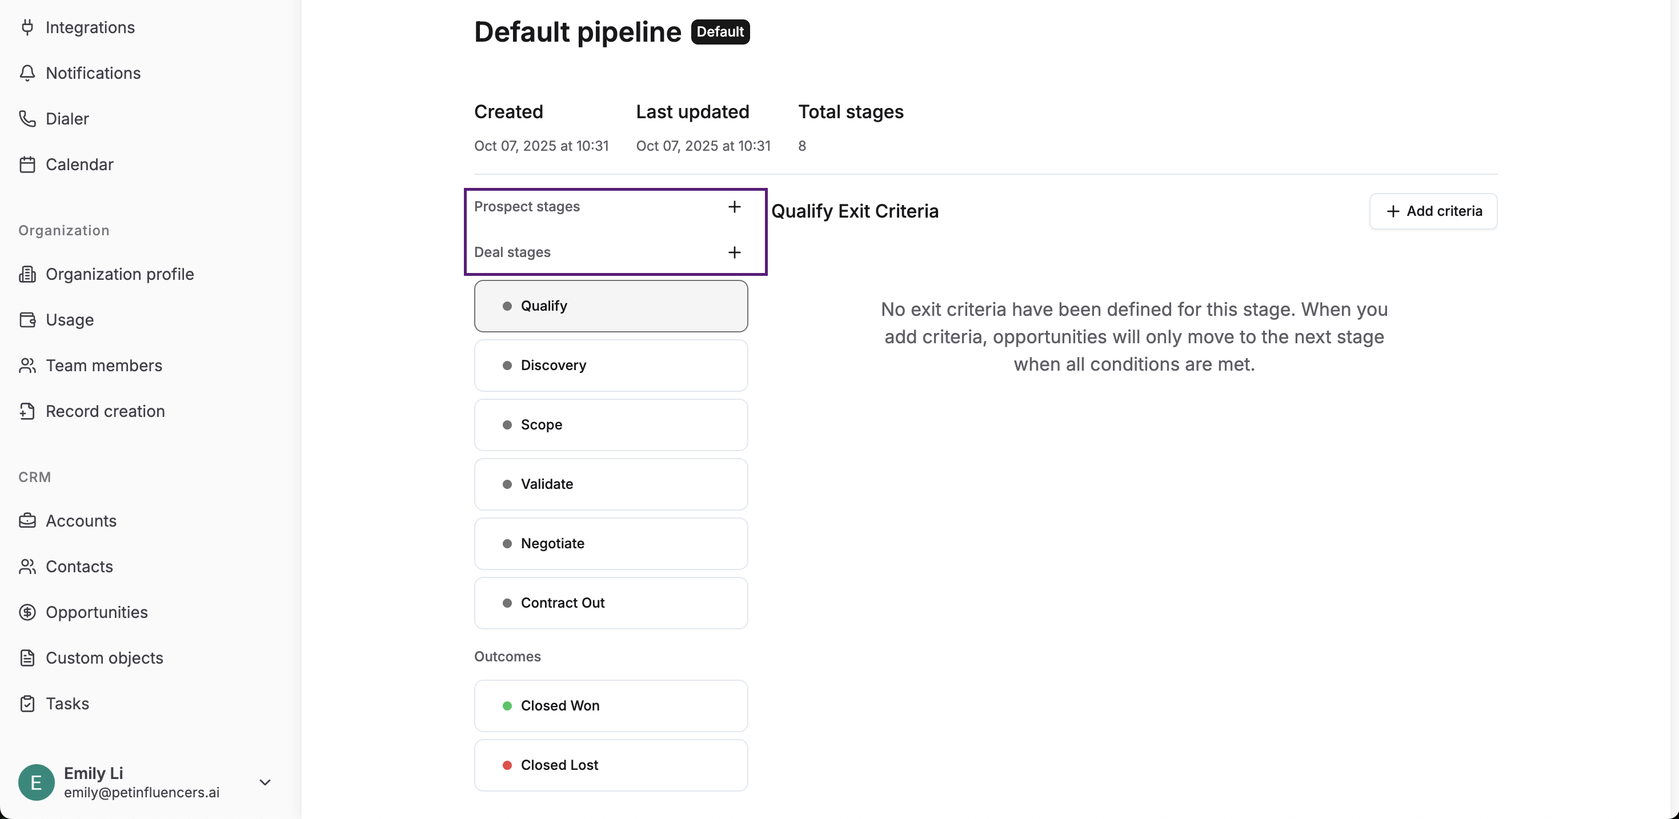Open Team members settings page

pyautogui.click(x=103, y=366)
